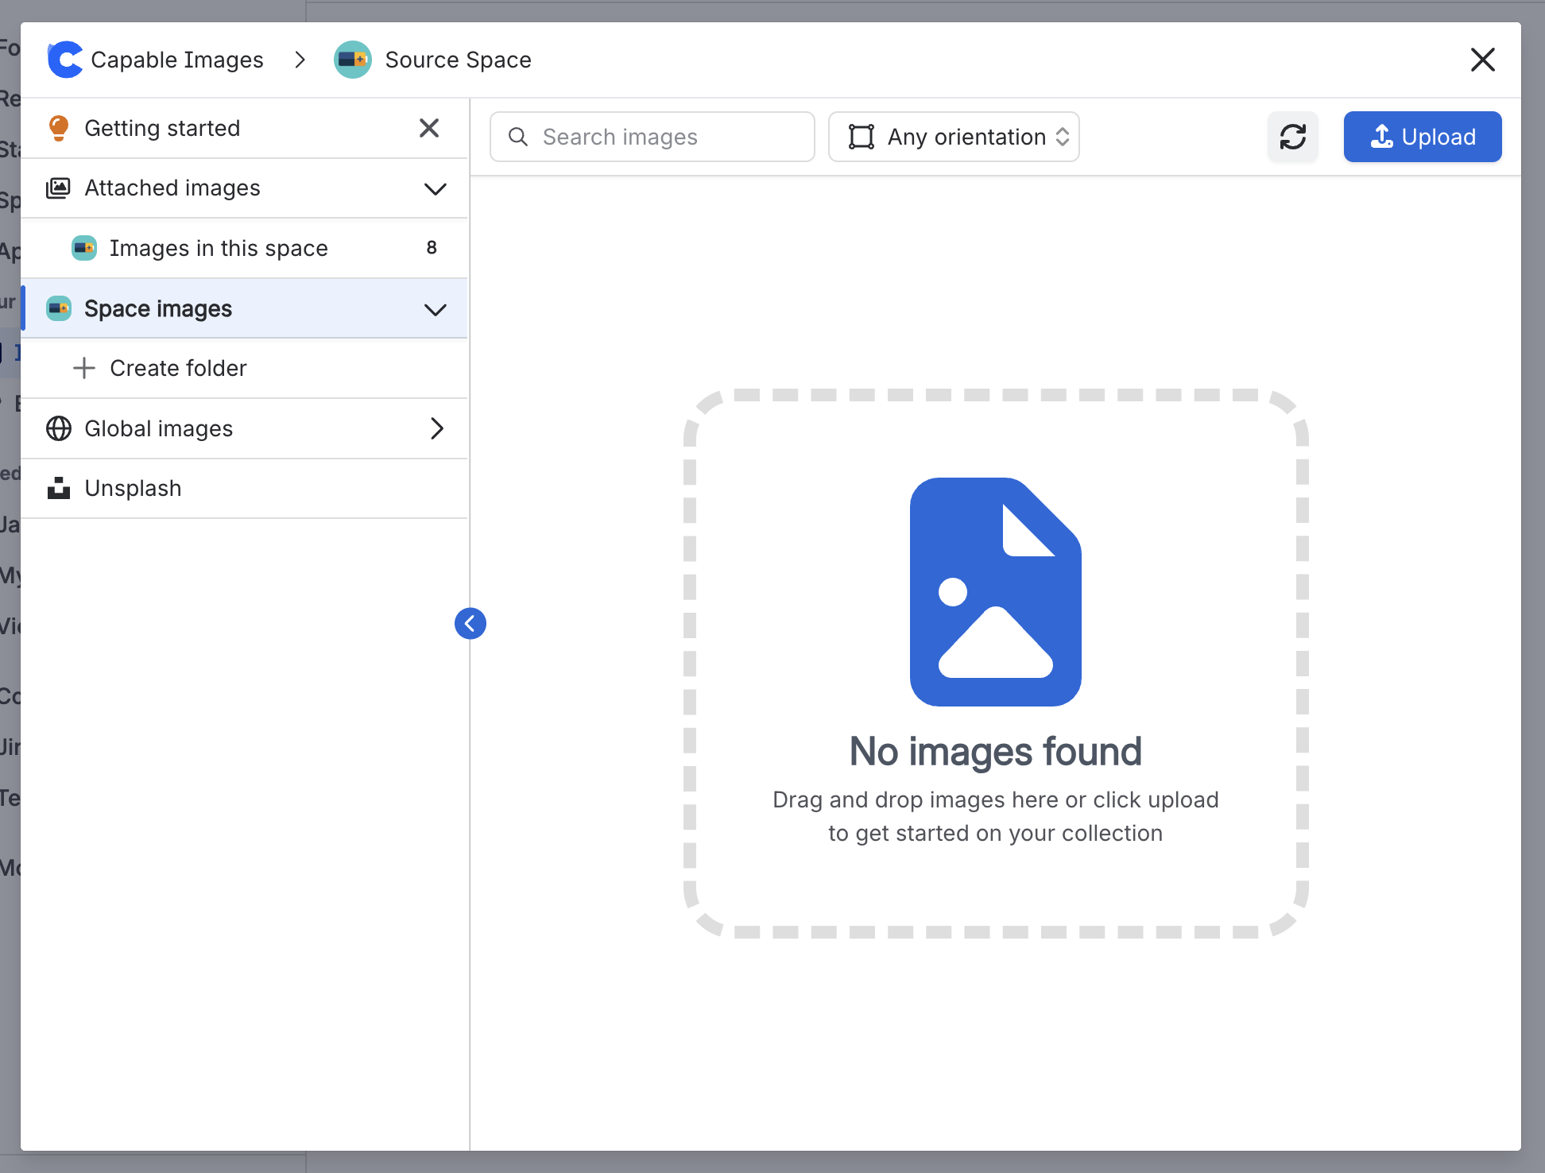Open the Unsplash image source
1545x1173 pixels.
[x=133, y=488]
